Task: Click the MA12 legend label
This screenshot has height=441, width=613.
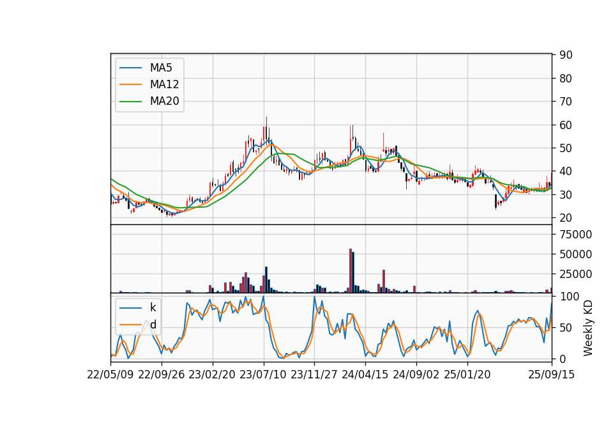Action: click(x=164, y=84)
